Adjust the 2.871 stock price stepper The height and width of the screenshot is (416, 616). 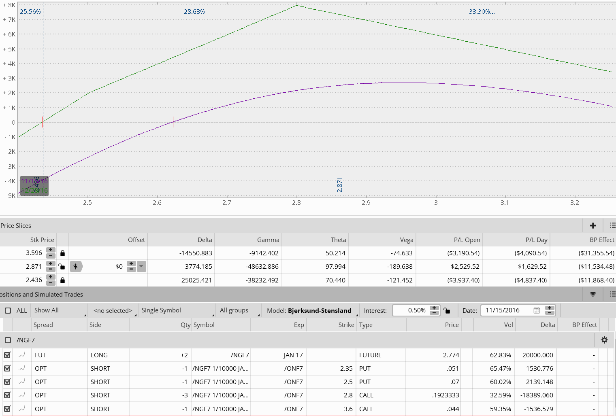click(x=51, y=266)
